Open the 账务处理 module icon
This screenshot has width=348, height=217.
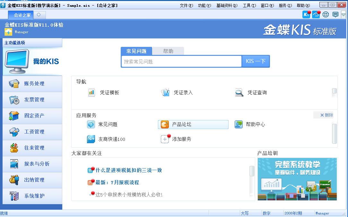[14, 84]
